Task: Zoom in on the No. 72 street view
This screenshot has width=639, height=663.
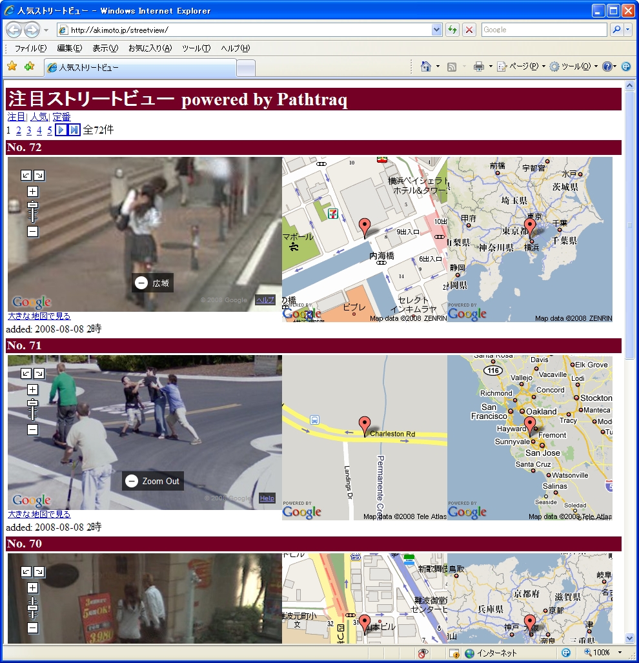Action: 32,192
